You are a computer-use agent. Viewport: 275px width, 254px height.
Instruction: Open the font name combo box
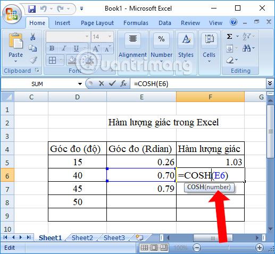[68, 37]
